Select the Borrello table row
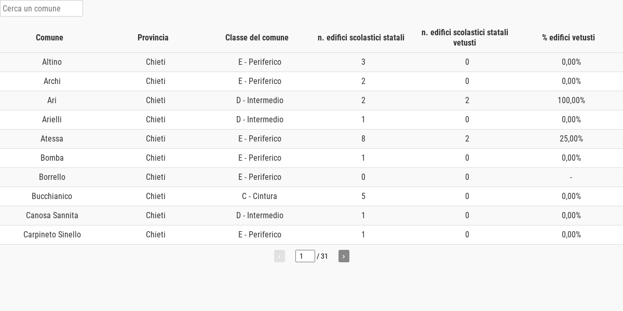Viewport: 623px width, 311px height. click(311, 177)
